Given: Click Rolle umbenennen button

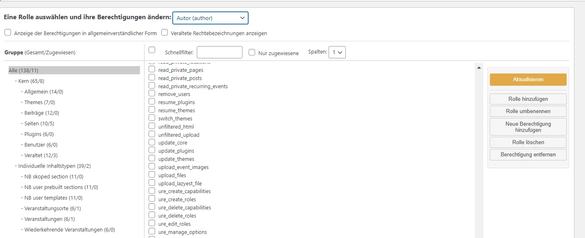Looking at the screenshot, I should 528,111.
